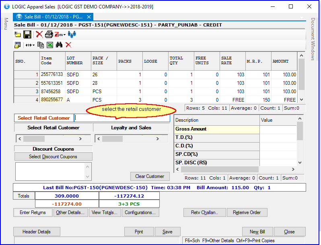Switch to Sale Bill - 01/12/2018 tab

tap(53, 17)
